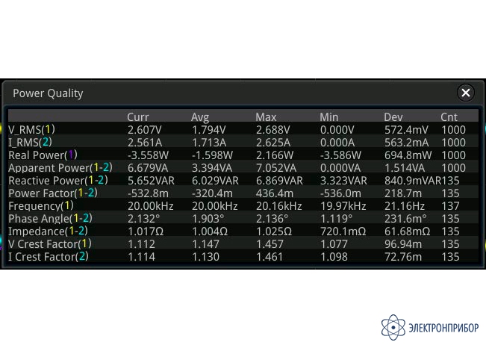Click the Электронприбор atom logo
The image size is (486, 348).
[393, 327]
